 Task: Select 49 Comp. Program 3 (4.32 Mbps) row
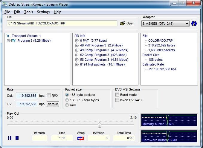click(104, 50)
